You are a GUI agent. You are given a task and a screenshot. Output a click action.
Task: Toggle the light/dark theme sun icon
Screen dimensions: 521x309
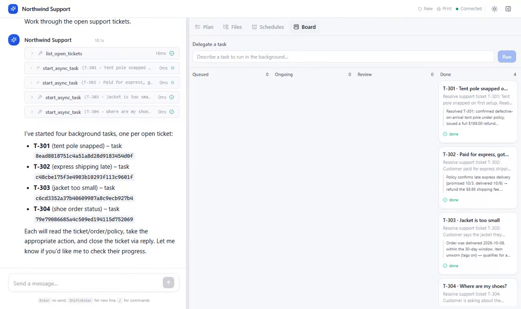494,9
